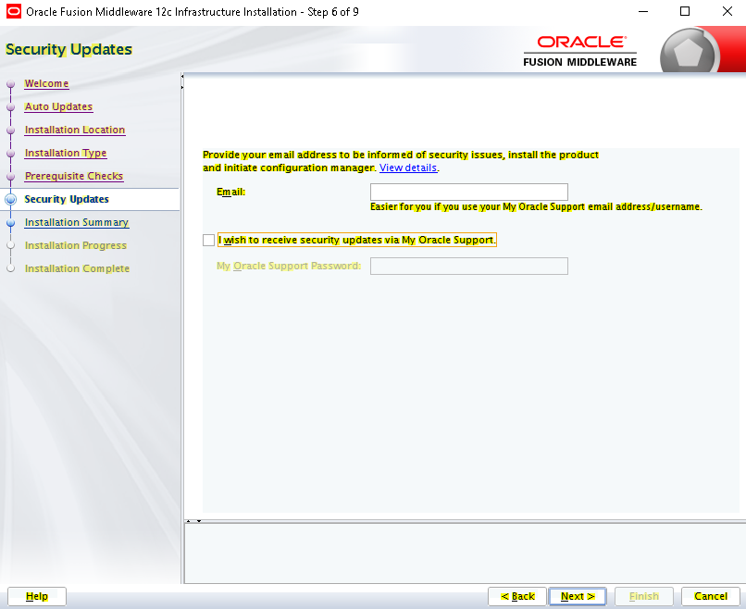Screen dimensions: 746x609
Task: Close the installer window
Action: coord(727,11)
